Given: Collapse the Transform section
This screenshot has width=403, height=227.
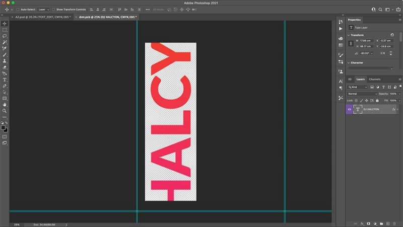Looking at the screenshot, I should click(349, 35).
